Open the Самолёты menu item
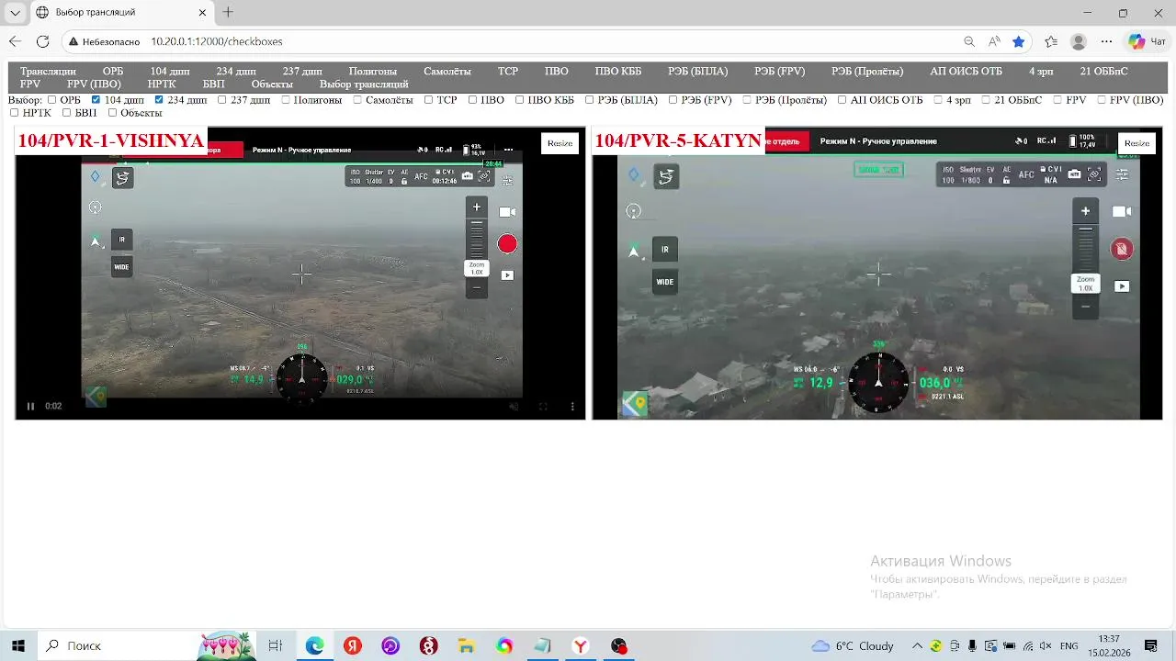The width and height of the screenshot is (1176, 661). [x=447, y=71]
